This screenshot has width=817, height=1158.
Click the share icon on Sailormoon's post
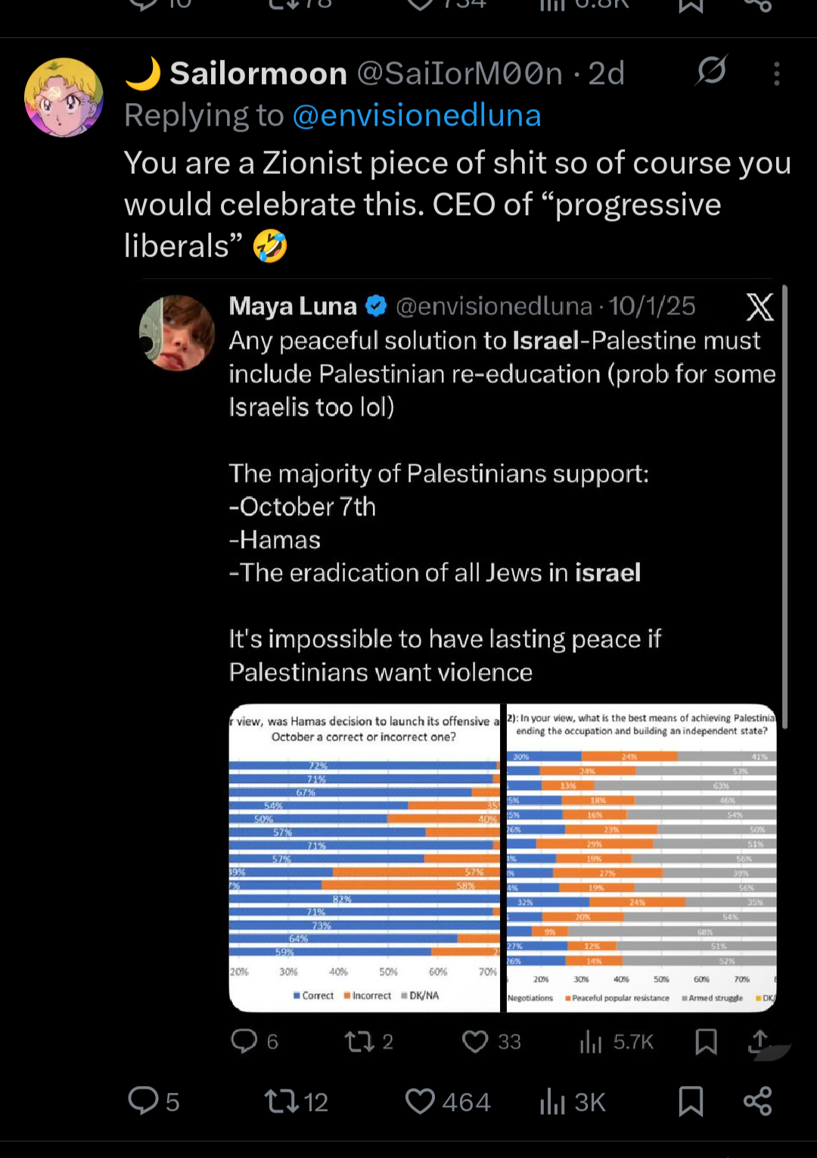pos(757,1100)
